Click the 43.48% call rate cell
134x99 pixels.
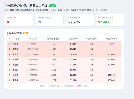coord(73,59)
